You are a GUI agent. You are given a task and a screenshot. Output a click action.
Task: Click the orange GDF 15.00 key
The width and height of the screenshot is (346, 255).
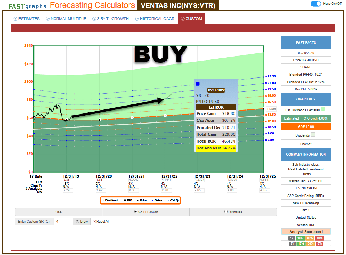pos(306,127)
